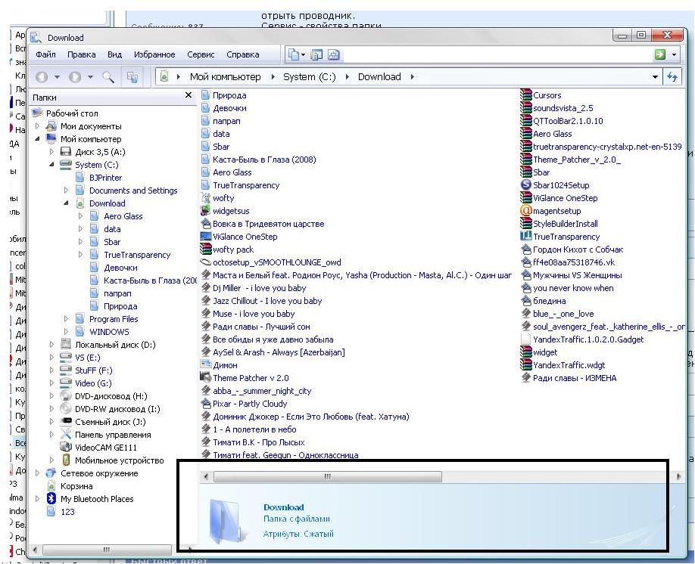Click the horizontal scrollbar of file list
Screen dimensions: 695x564
(x=327, y=477)
